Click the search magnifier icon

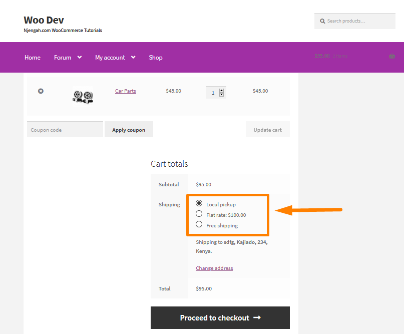(x=322, y=21)
